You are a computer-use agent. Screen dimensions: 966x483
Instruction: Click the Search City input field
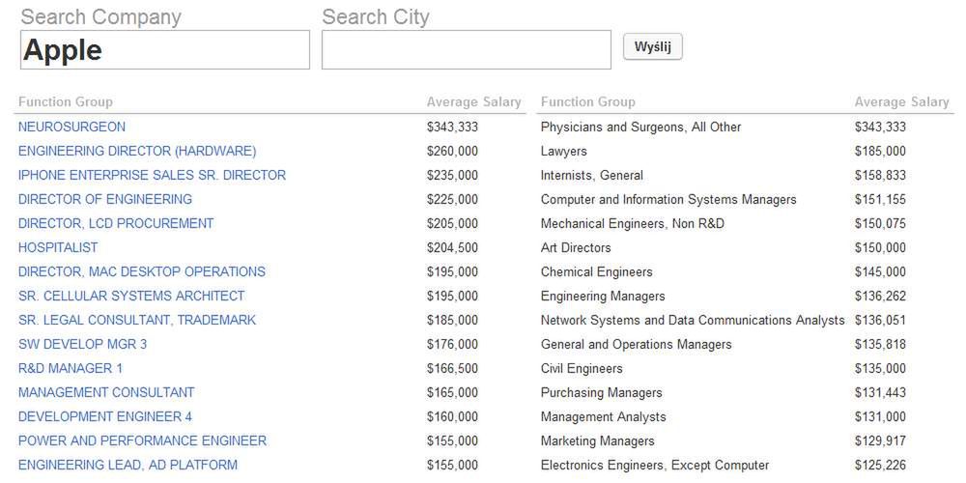tap(467, 50)
